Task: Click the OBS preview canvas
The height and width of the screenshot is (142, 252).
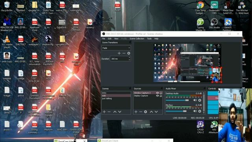Action: (x=187, y=63)
